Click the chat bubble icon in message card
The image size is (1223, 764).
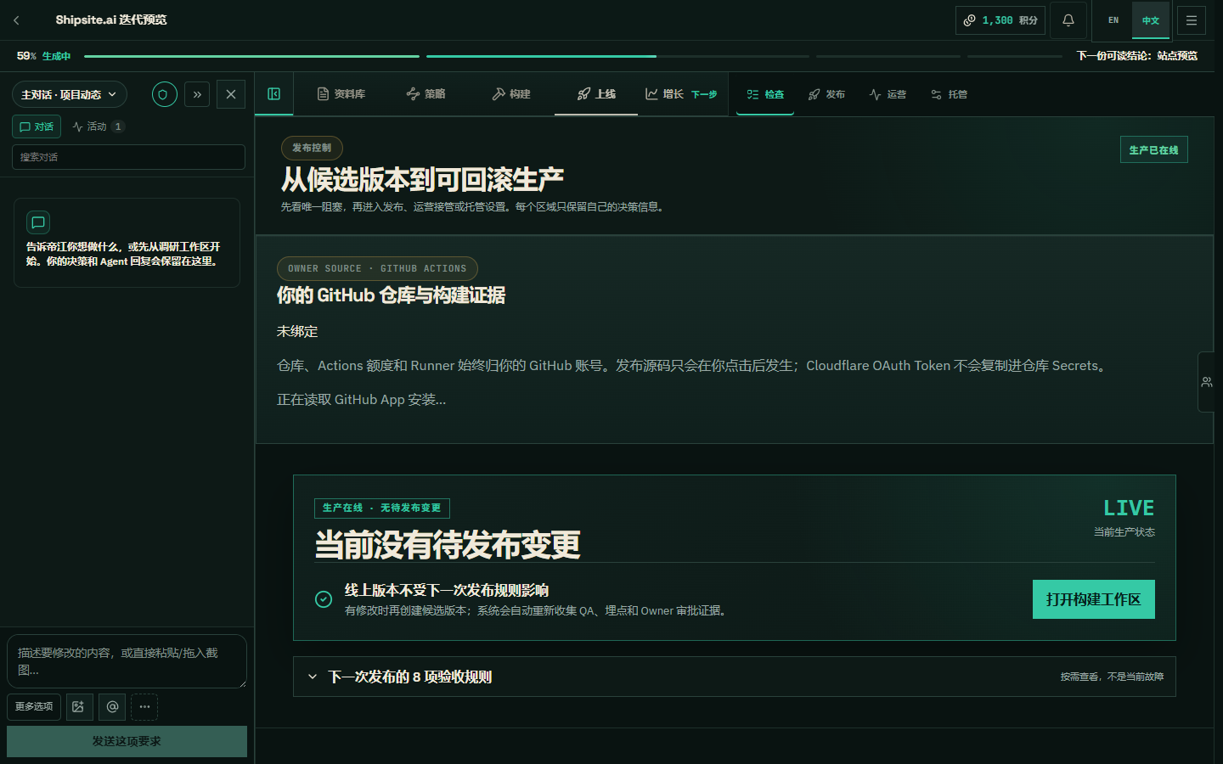pos(38,222)
